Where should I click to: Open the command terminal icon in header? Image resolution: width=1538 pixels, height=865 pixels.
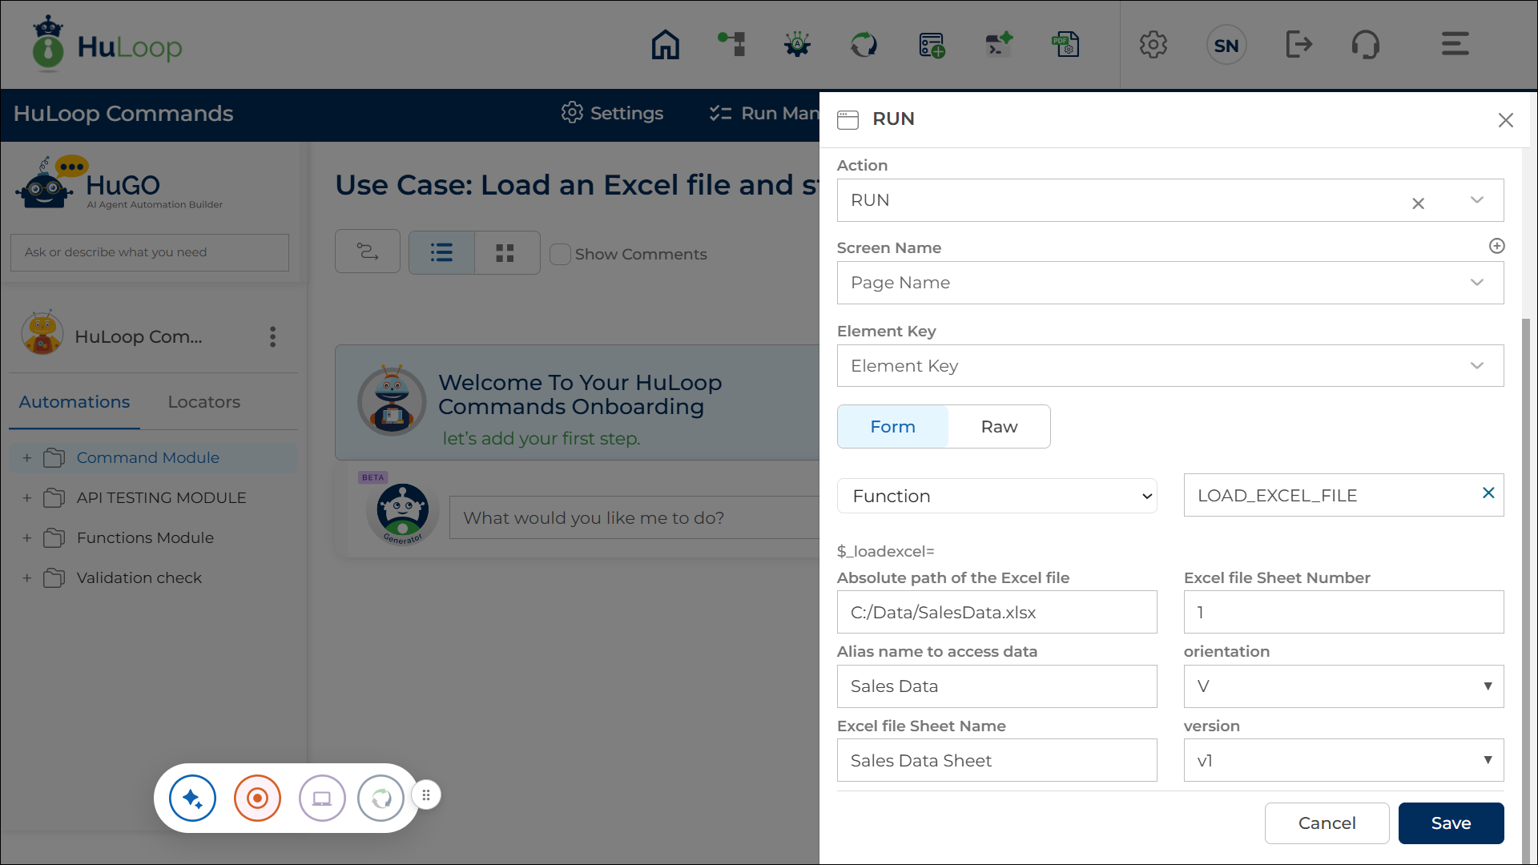(999, 45)
